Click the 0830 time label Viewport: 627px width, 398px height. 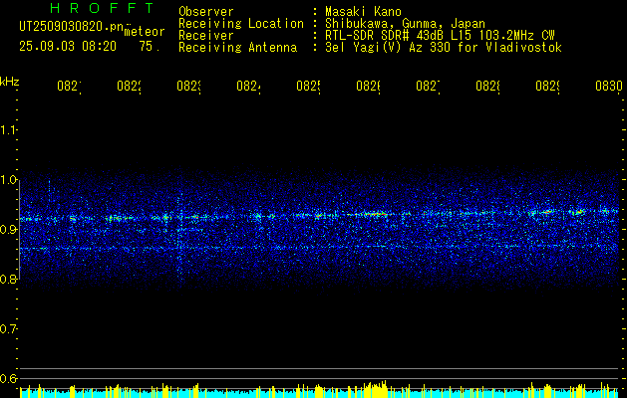[609, 87]
